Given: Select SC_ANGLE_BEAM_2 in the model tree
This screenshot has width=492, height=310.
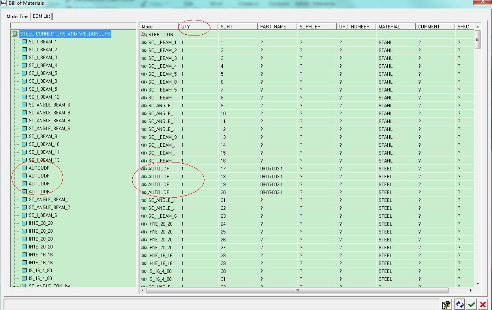Looking at the screenshot, I should click(x=49, y=207).
